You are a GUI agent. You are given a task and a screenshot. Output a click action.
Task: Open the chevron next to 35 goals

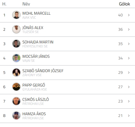[129, 44]
